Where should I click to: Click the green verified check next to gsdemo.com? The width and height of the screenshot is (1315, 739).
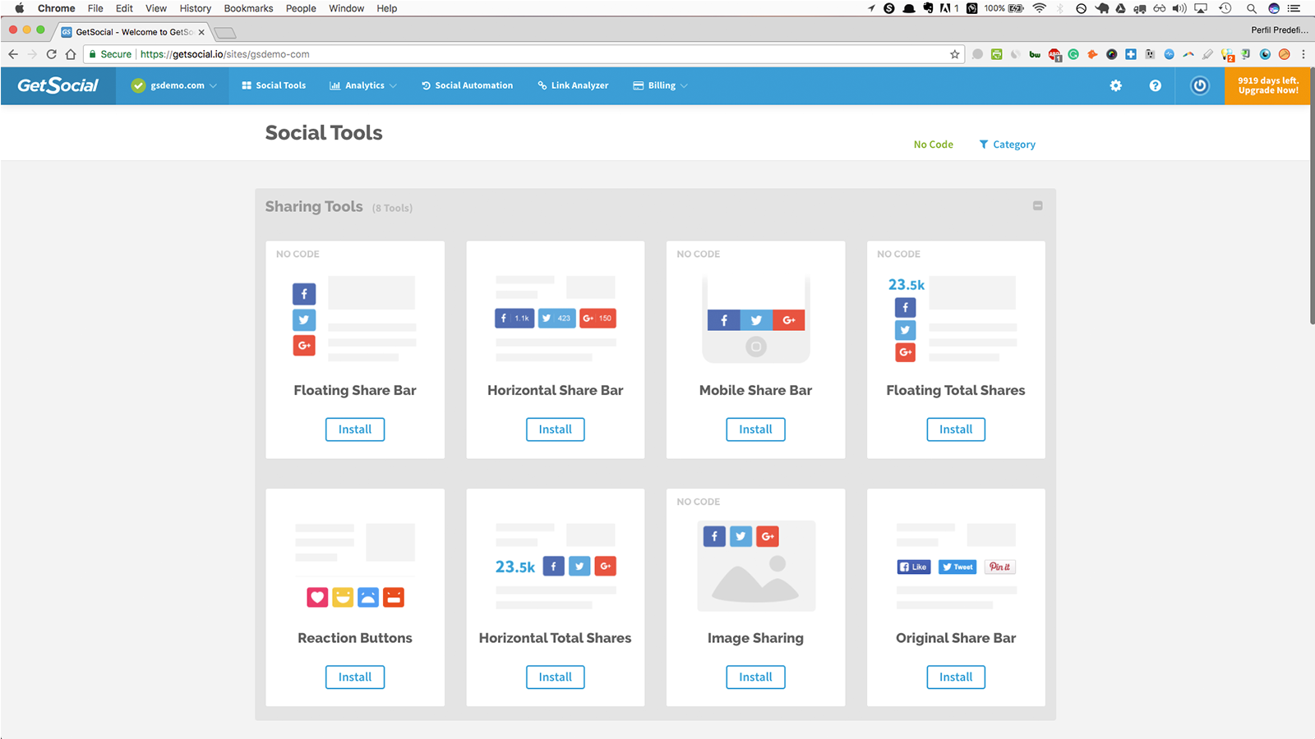pos(138,85)
